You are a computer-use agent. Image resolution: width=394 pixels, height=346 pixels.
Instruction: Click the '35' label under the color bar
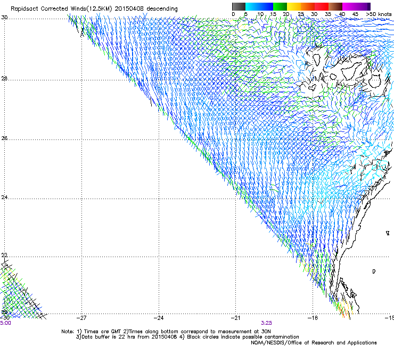coord(328,14)
